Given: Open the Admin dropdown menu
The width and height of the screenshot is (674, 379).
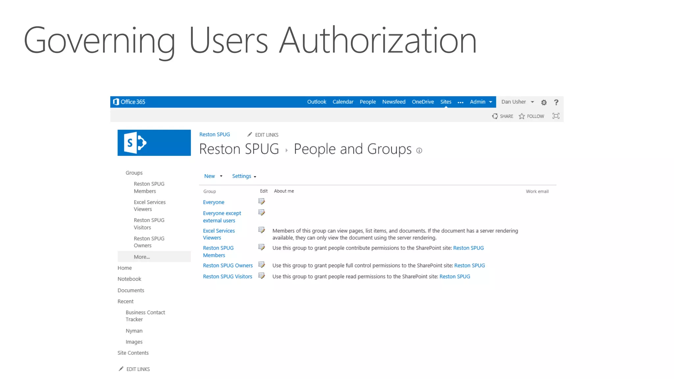Looking at the screenshot, I should coord(481,102).
